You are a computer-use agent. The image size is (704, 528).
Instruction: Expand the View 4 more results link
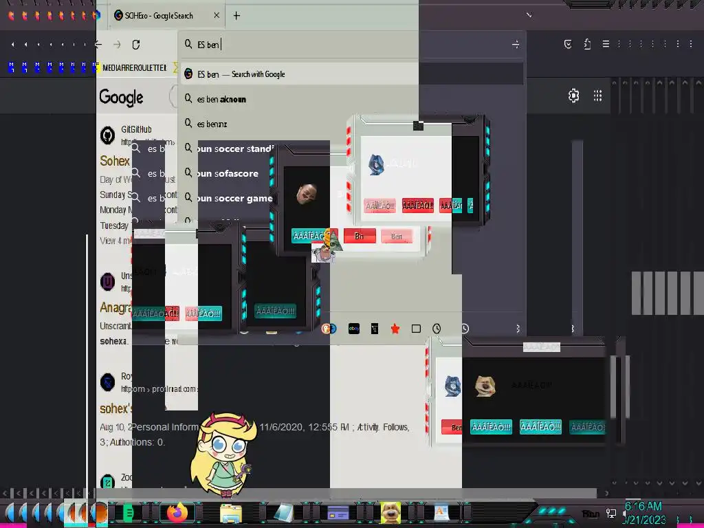pyautogui.click(x=115, y=241)
